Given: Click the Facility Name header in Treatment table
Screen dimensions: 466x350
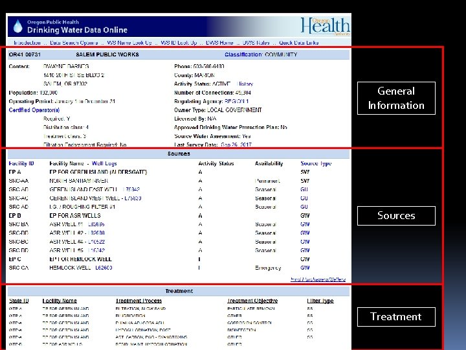Looking at the screenshot, I should 60,301.
